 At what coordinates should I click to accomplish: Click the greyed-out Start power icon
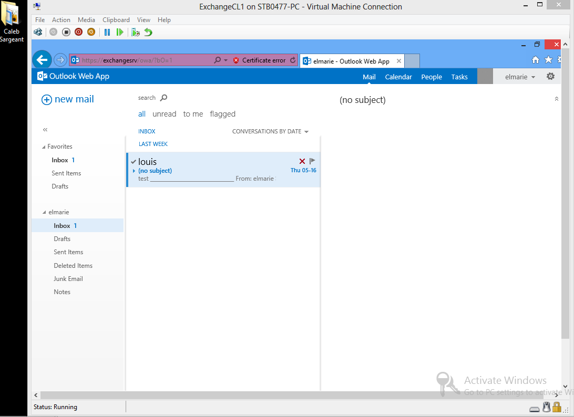(x=54, y=32)
